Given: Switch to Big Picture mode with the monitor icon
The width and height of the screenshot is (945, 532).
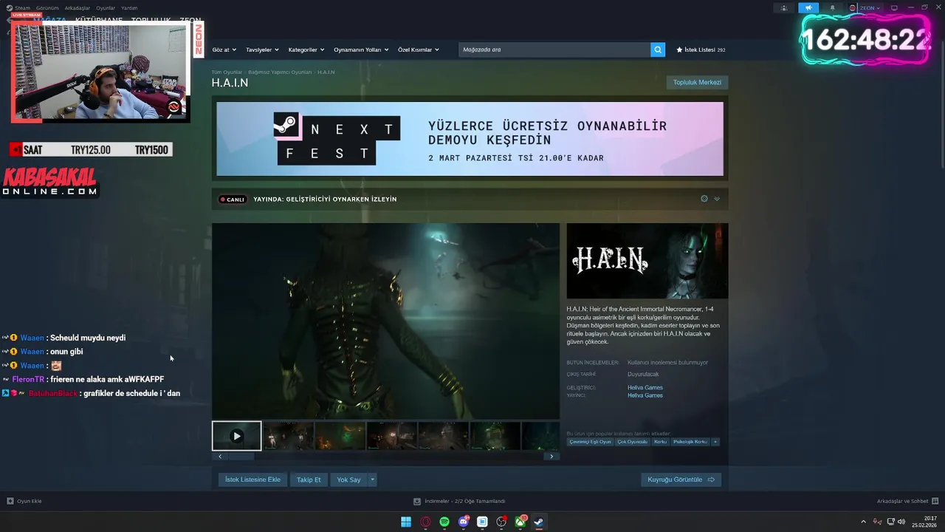Looking at the screenshot, I should 894,8.
